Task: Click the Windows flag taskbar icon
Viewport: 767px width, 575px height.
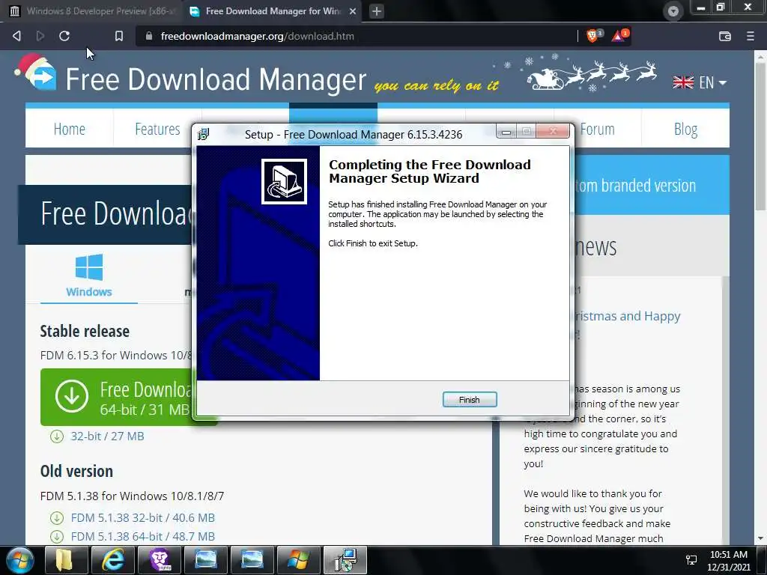Action: 298,560
